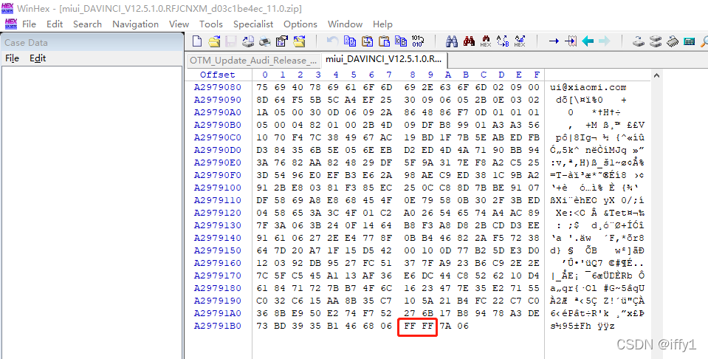Click byte DE ending row A29791A0
The height and width of the screenshot is (359, 708).
tap(535, 313)
